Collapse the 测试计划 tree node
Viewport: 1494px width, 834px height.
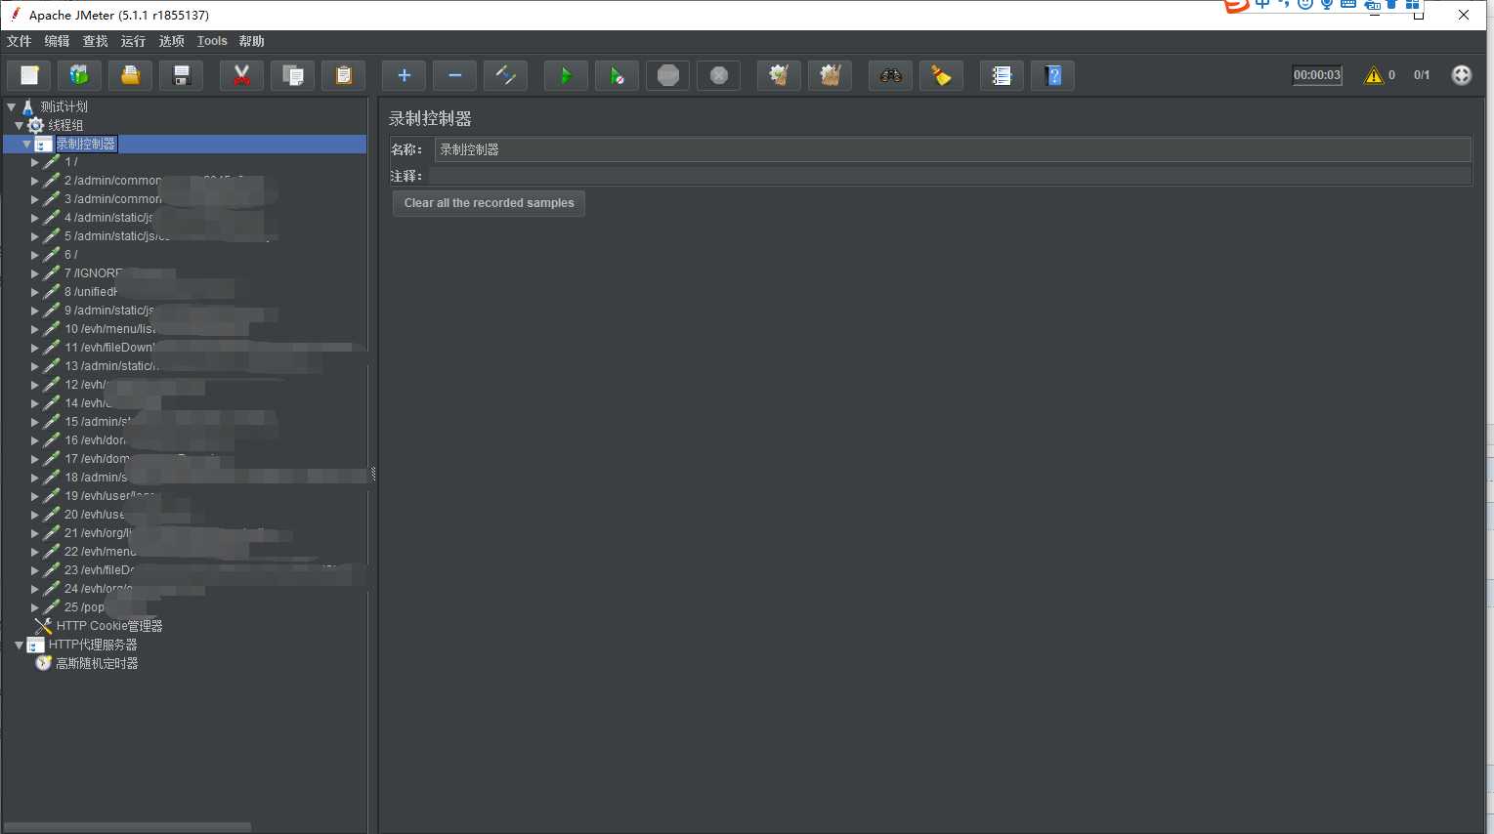pos(11,106)
